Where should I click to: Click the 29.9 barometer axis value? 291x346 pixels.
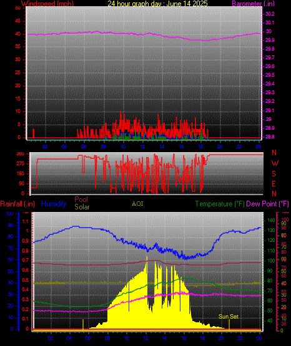click(x=270, y=40)
